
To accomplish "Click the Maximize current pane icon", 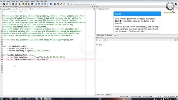I will click(55, 4).
